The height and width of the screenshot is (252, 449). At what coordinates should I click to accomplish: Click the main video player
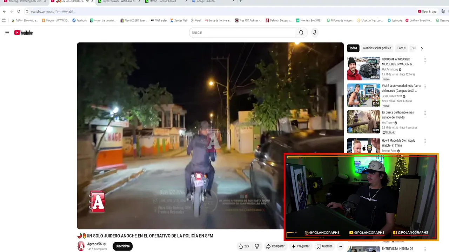tap(210, 136)
